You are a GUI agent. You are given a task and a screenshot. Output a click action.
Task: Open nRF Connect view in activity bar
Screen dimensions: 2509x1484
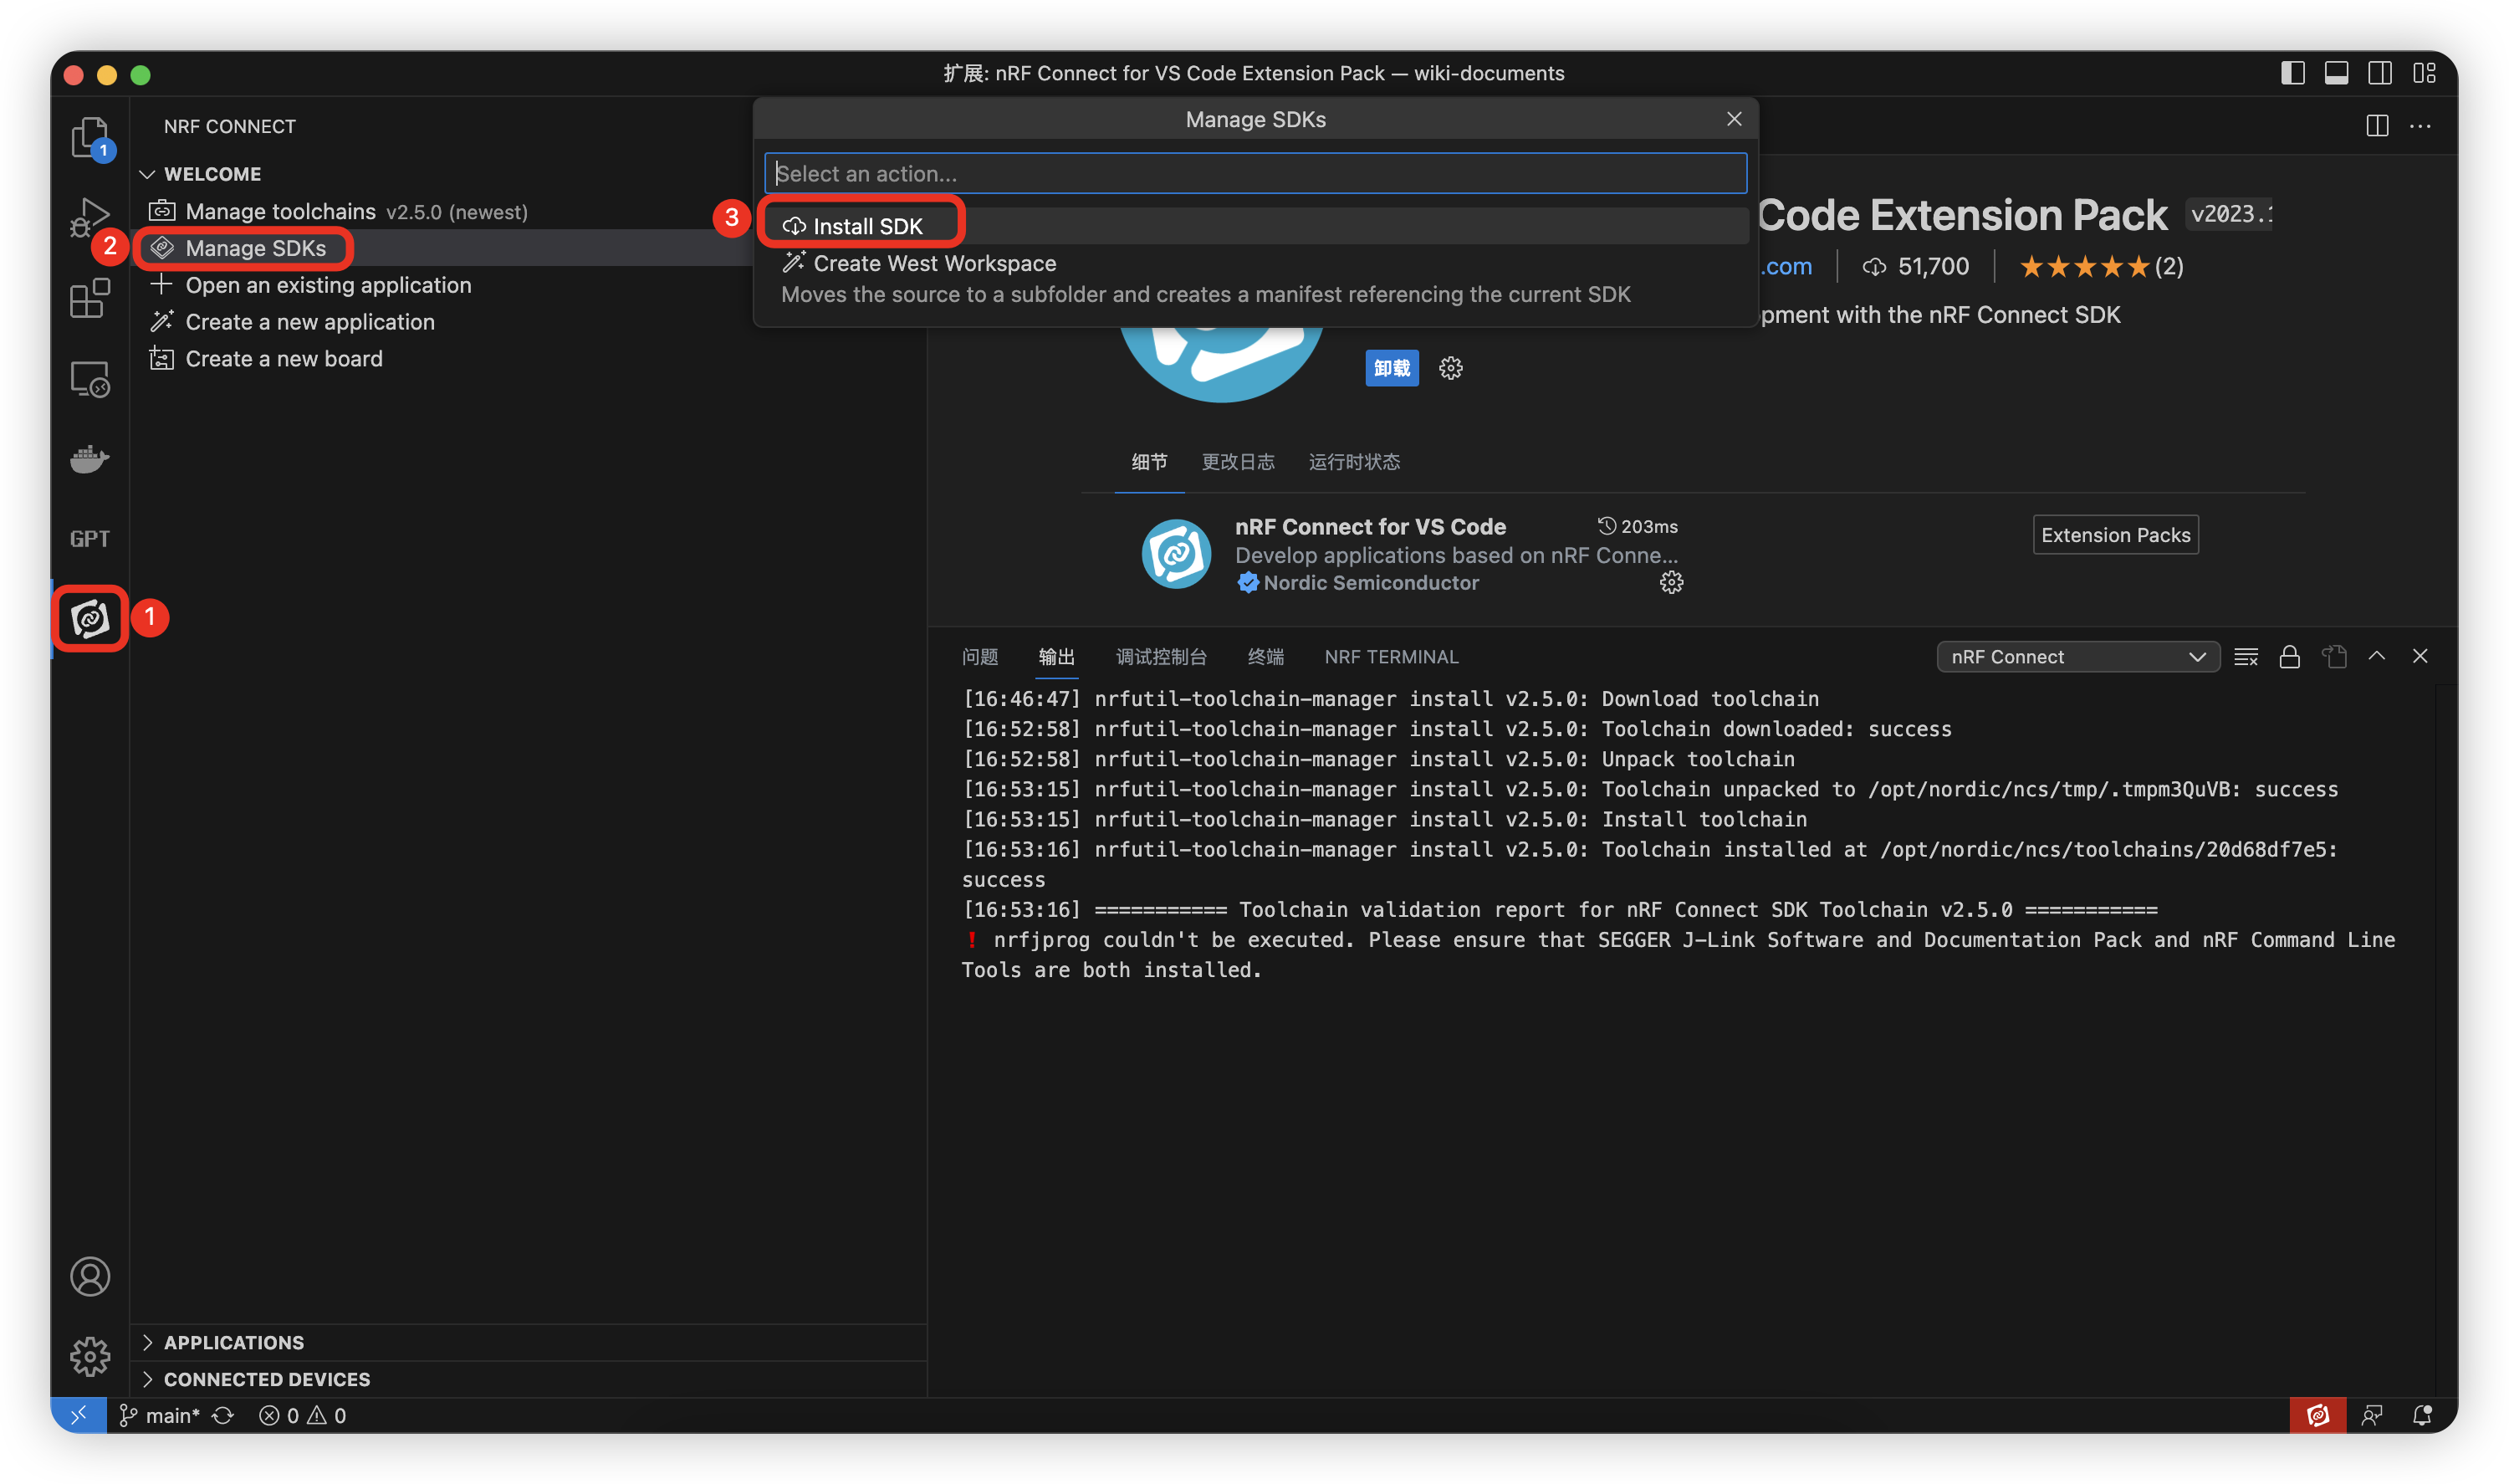[90, 619]
